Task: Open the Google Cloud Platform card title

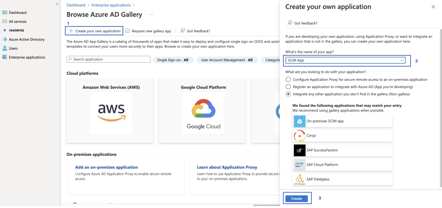Action: [x=203, y=88]
